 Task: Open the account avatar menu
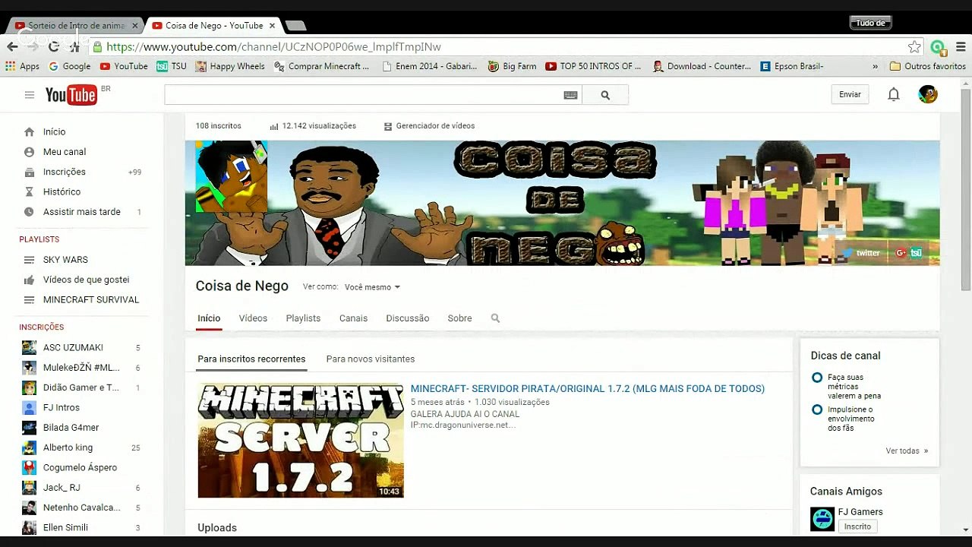click(x=928, y=94)
